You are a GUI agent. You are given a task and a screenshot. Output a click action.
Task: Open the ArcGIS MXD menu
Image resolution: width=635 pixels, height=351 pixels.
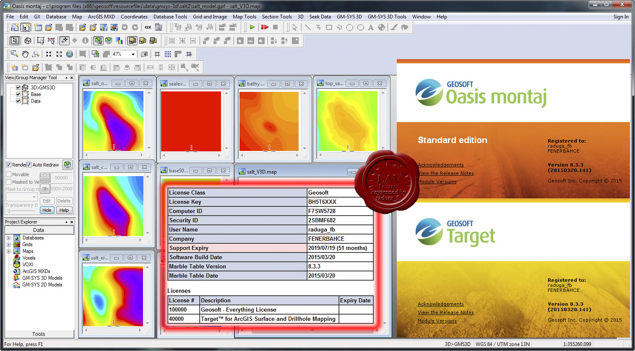(x=101, y=17)
